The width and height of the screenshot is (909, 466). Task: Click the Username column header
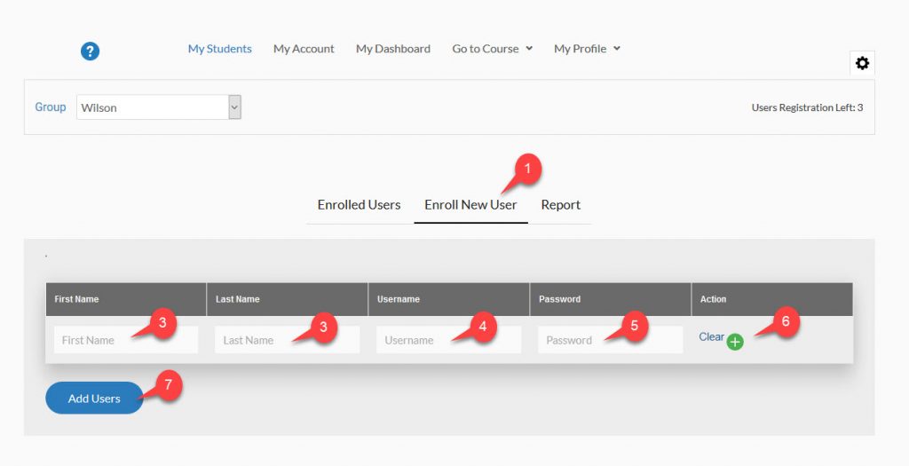pos(448,299)
